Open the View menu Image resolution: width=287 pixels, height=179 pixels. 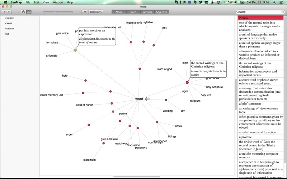pyautogui.click(x=46, y=2)
